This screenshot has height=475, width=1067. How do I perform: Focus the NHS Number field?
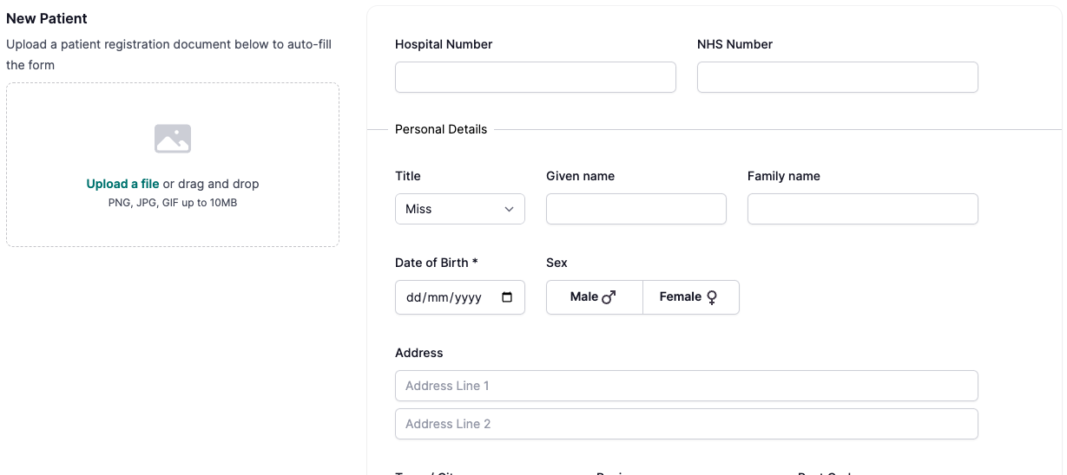[x=838, y=77]
